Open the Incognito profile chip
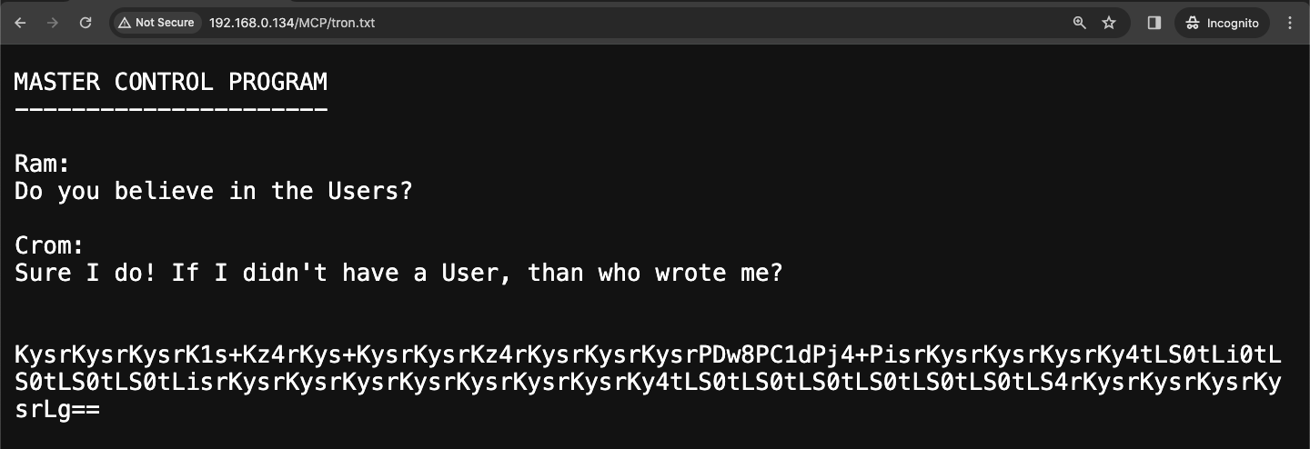This screenshot has height=449, width=1310. pyautogui.click(x=1223, y=23)
